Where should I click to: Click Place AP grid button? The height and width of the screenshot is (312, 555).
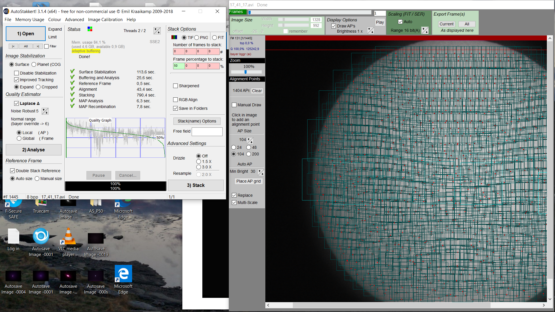(248, 181)
